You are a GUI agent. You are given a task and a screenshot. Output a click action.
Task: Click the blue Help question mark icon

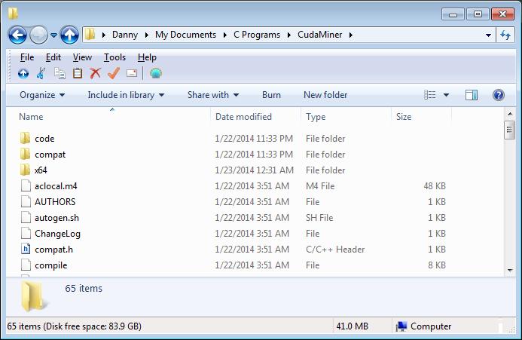[x=499, y=95]
